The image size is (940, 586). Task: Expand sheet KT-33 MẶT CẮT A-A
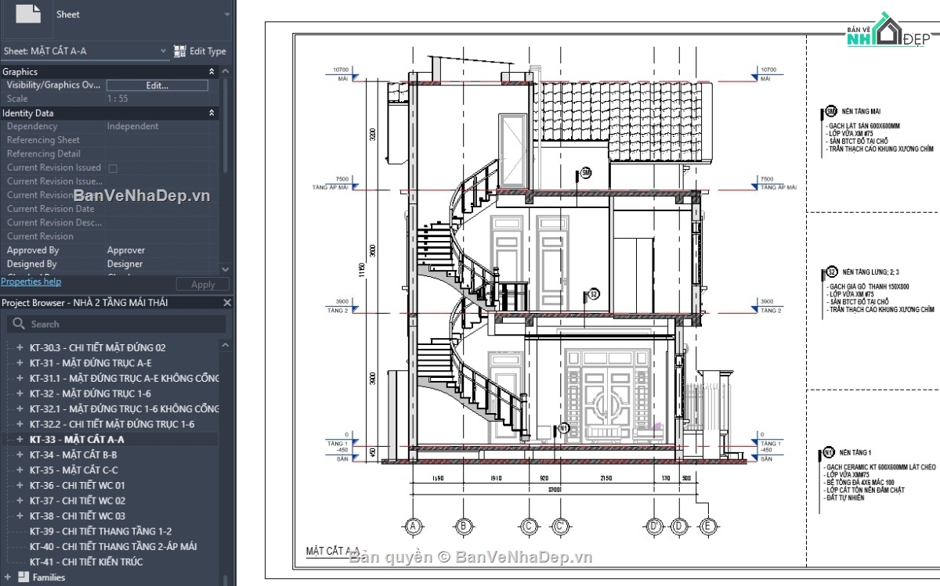(x=20, y=440)
